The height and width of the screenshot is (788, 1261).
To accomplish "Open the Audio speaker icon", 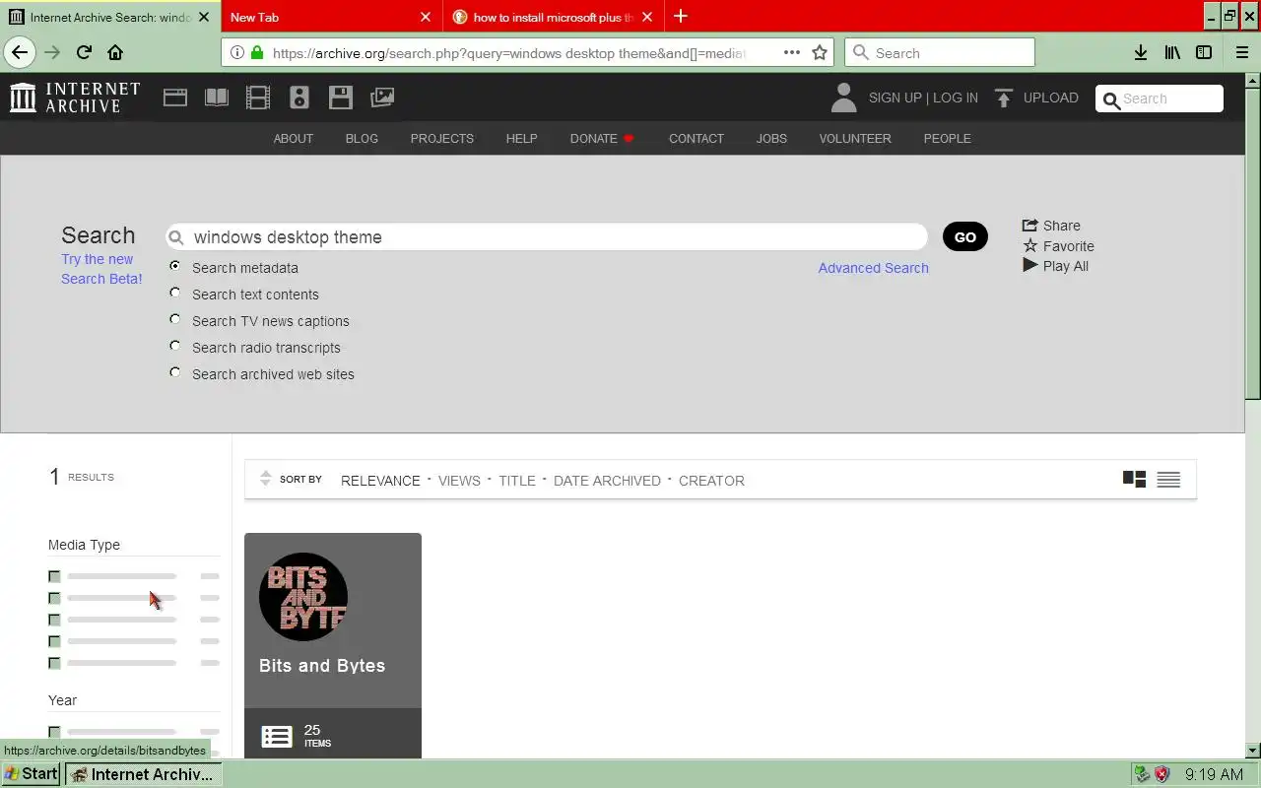I will tap(299, 98).
